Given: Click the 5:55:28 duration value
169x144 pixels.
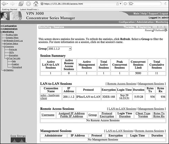Looking at the screenshot, I should (x=139, y=97).
